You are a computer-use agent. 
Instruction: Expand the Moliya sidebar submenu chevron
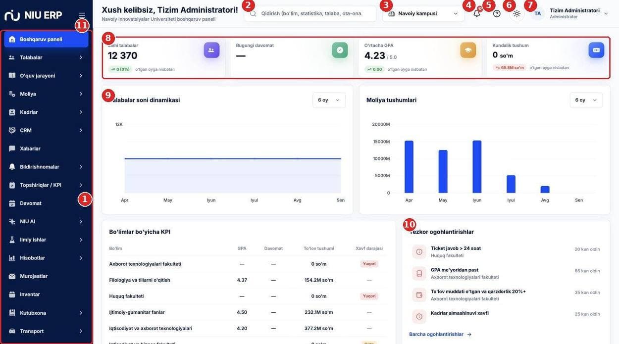[81, 94]
